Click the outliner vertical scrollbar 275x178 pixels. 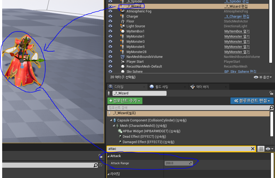(x=271, y=31)
